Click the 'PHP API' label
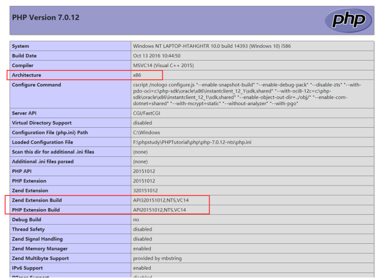This screenshot has width=381, height=278. point(21,171)
